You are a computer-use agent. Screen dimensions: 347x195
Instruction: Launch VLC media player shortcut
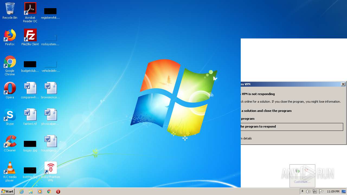(10, 172)
